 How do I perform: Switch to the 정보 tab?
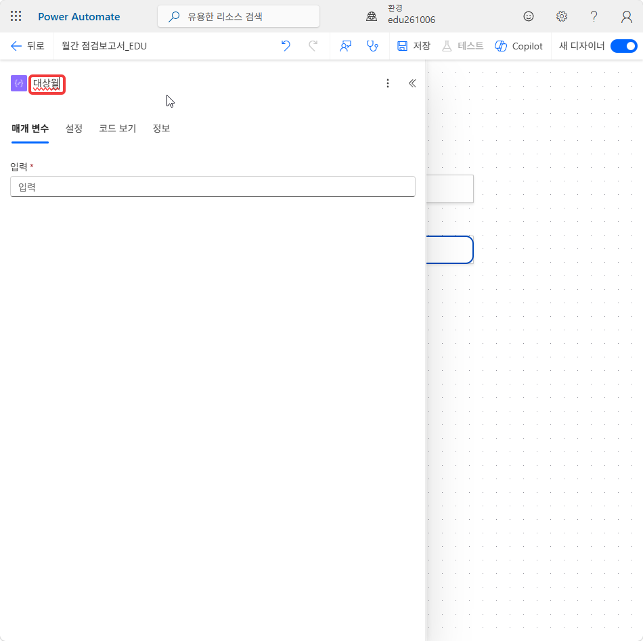[161, 129]
